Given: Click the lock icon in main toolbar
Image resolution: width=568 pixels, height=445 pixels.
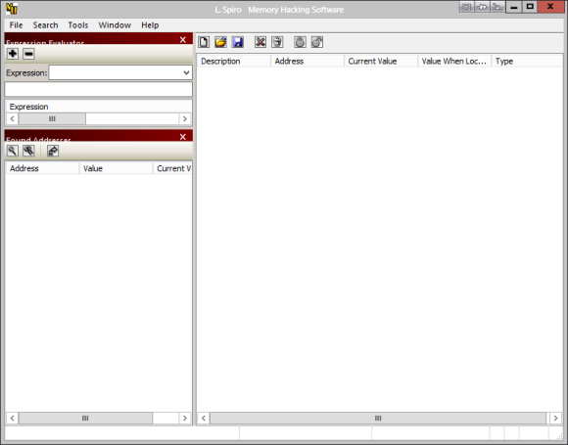Looking at the screenshot, I should coord(300,42).
